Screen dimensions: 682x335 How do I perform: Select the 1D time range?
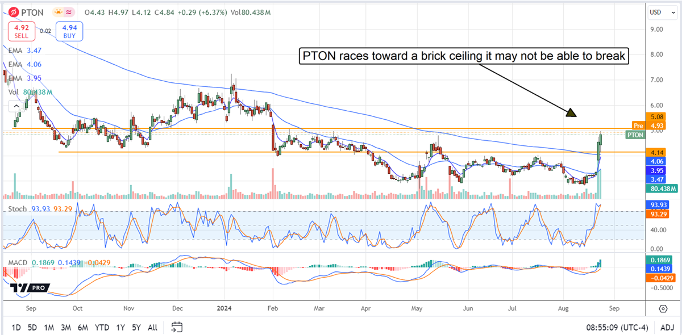[16, 328]
